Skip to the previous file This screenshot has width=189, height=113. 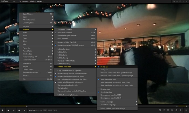click(x=14, y=110)
